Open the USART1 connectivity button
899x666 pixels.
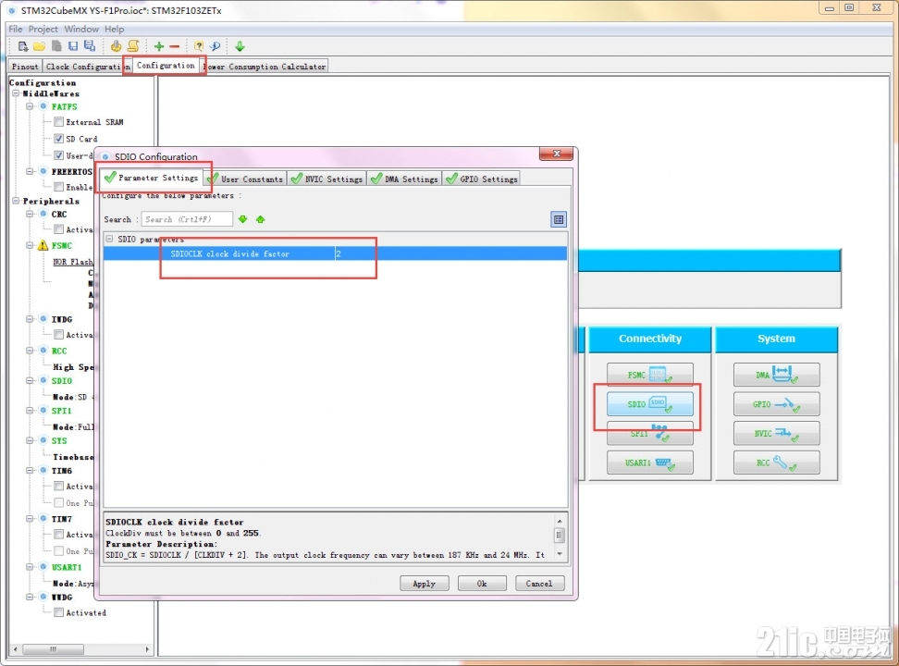click(x=649, y=462)
